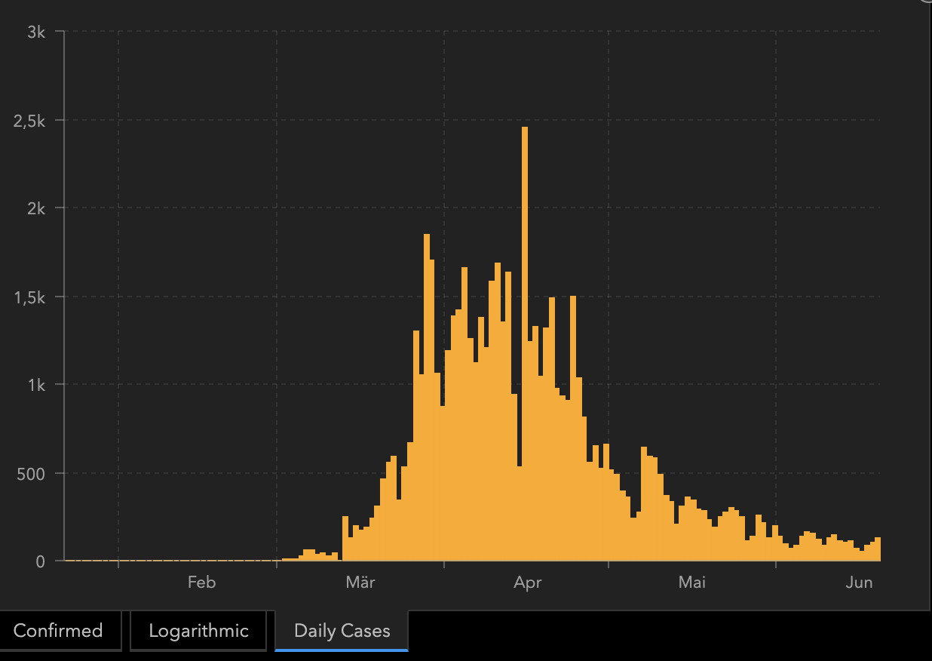Click the Mär label on the x-axis
Viewport: 932px width, 661px height.
point(360,582)
